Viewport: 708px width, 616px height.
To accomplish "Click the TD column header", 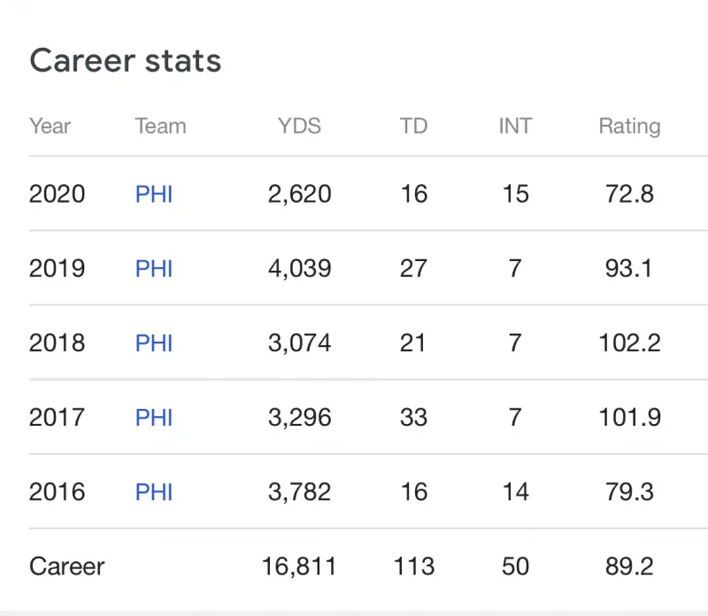I will pos(413,126).
